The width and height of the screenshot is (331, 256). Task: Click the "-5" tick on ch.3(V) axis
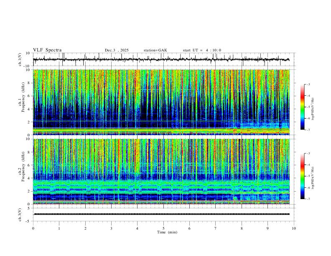coord(28,221)
